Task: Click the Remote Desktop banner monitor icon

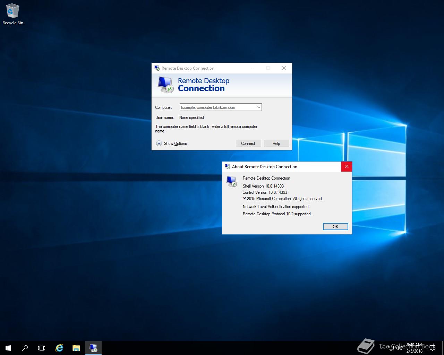Action: pyautogui.click(x=165, y=85)
